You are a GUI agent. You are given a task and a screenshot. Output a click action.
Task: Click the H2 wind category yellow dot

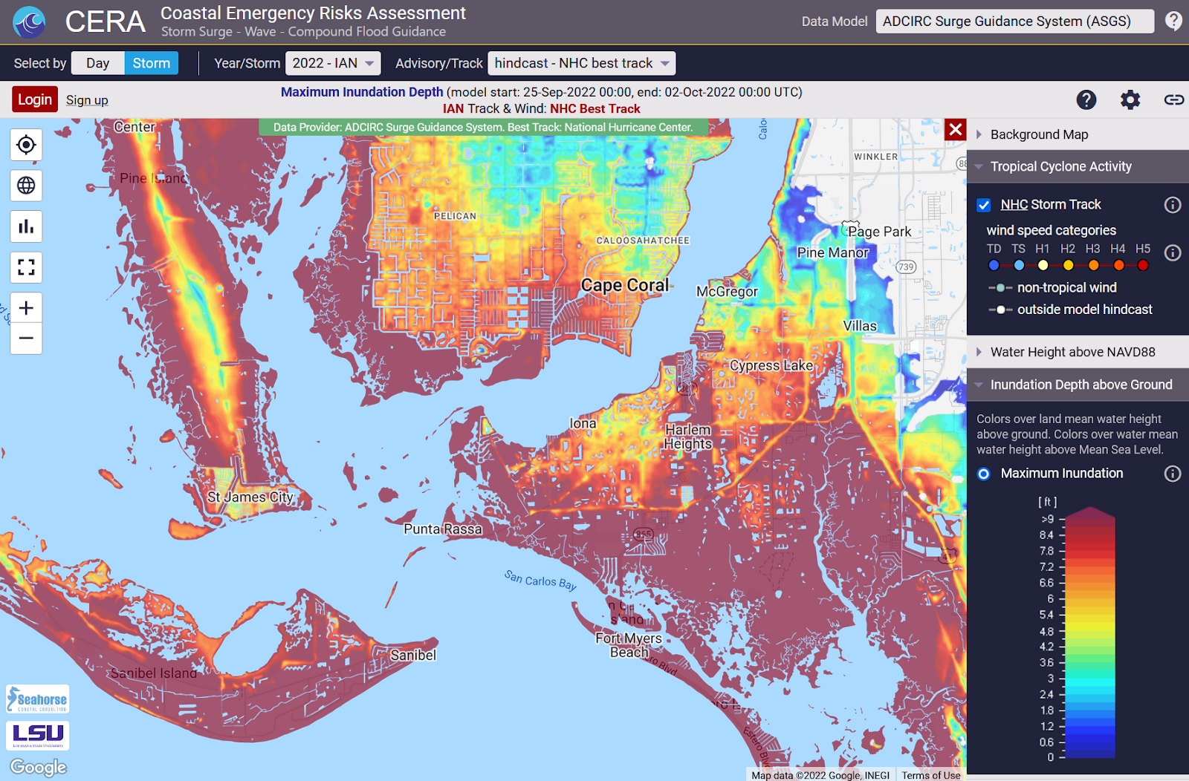1068,266
